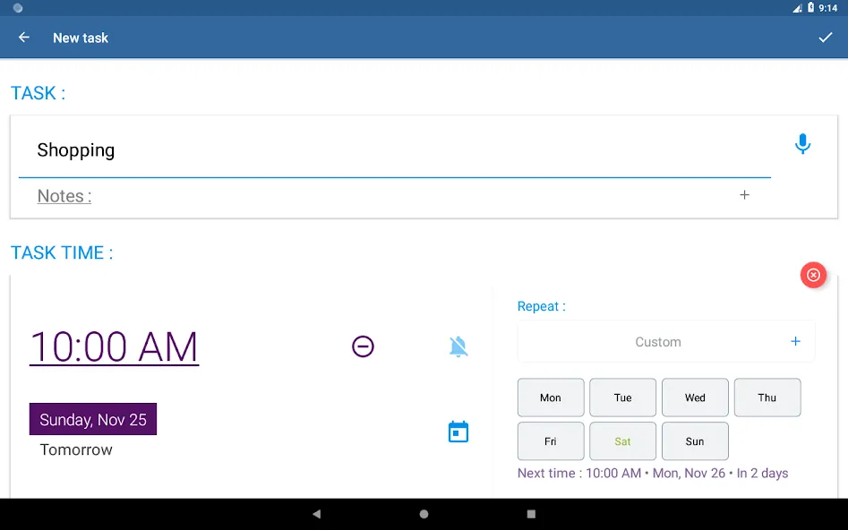This screenshot has width=848, height=530.
Task: Open the calendar date picker icon
Action: [458, 432]
